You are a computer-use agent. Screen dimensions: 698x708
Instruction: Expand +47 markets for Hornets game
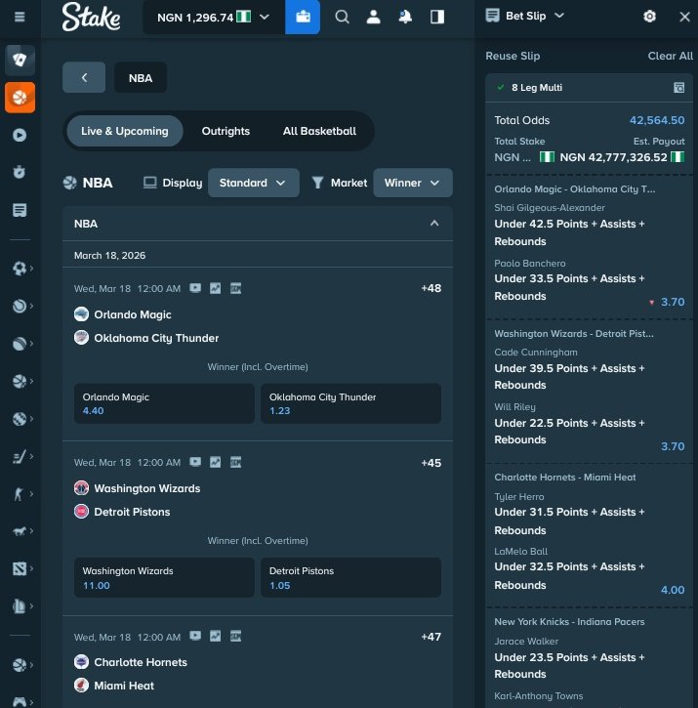pyautogui.click(x=431, y=637)
